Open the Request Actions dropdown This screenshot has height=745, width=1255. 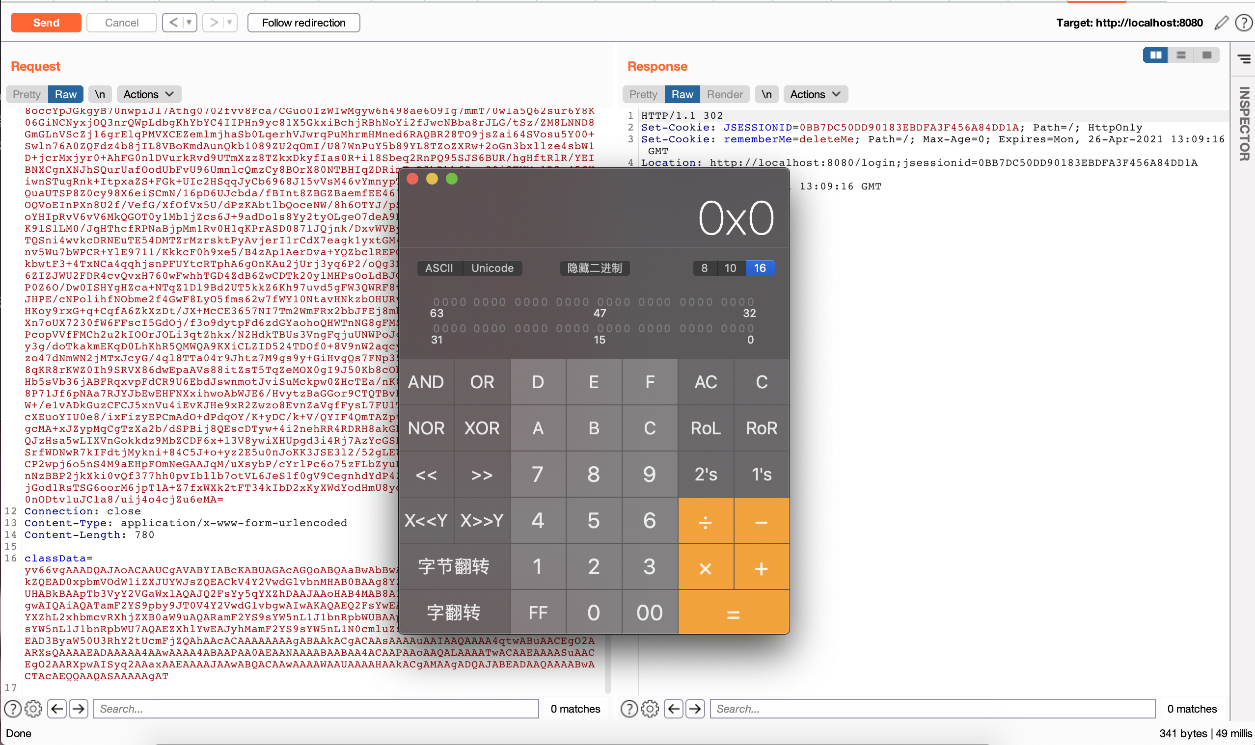click(x=149, y=94)
